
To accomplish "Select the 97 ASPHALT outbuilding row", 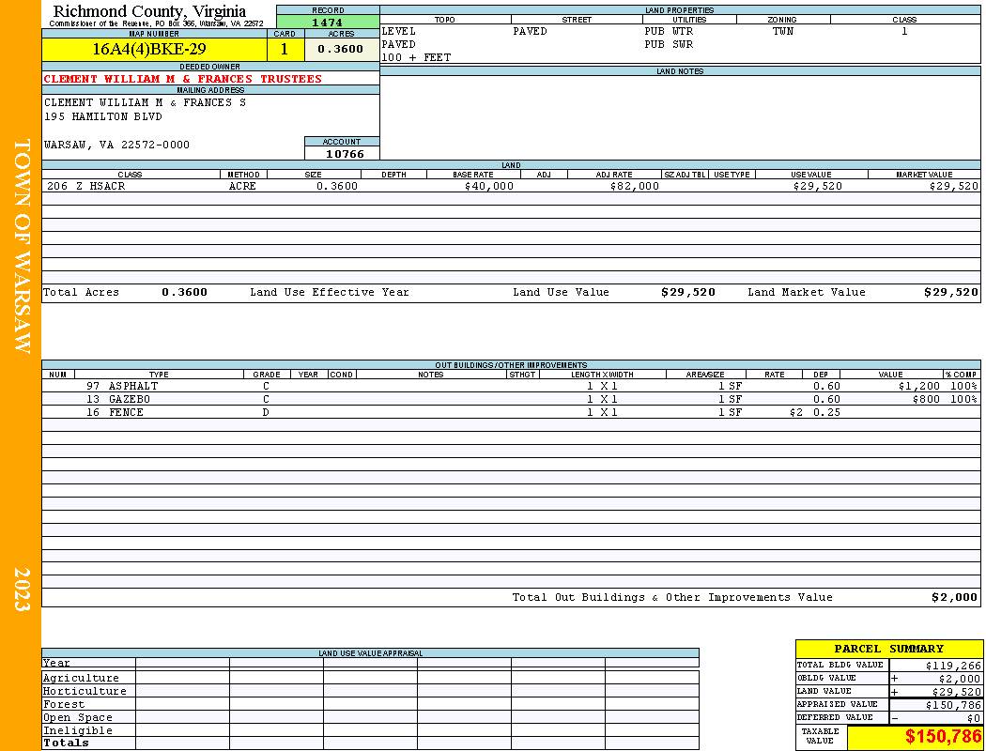I will point(511,386).
